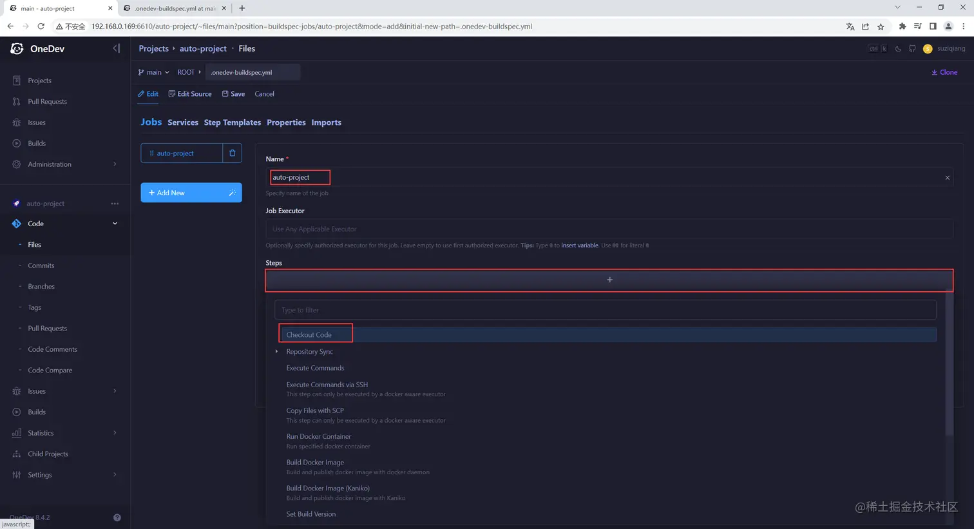Viewport: 974px width, 529px height.
Task: Expand Repository Sync submenu arrow
Action: [277, 352]
